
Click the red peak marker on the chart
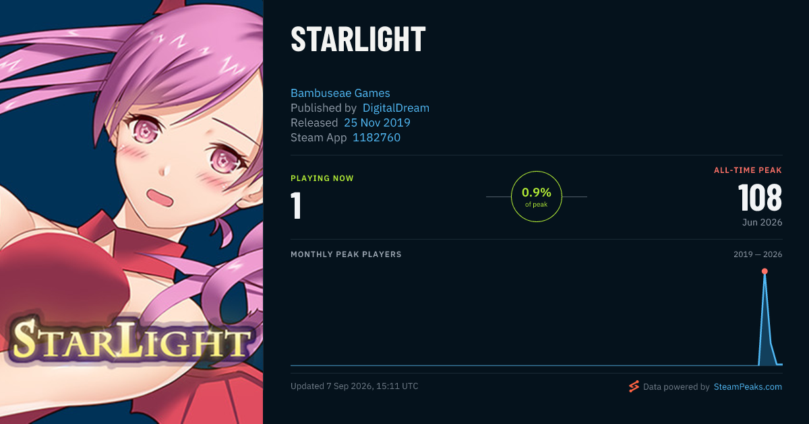tap(765, 271)
